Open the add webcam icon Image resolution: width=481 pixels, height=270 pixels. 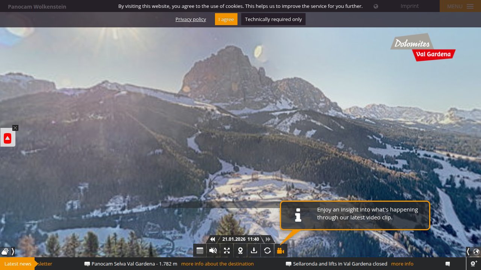[473, 264]
